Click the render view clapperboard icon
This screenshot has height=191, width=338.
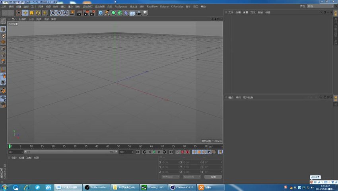coord(80,13)
